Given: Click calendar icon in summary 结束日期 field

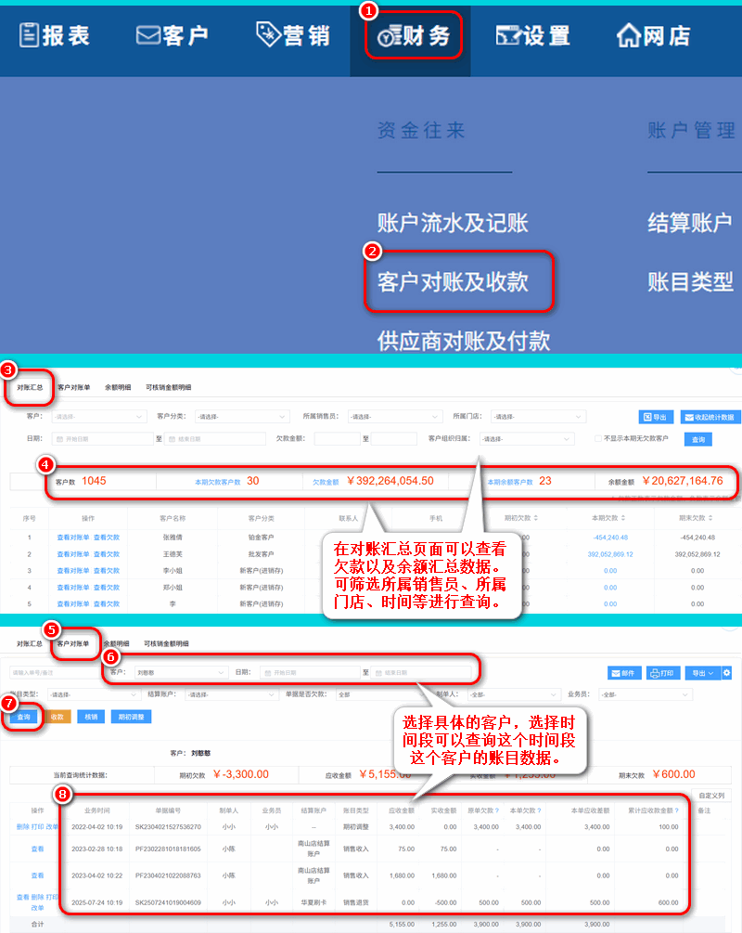Looking at the screenshot, I should pos(173,439).
